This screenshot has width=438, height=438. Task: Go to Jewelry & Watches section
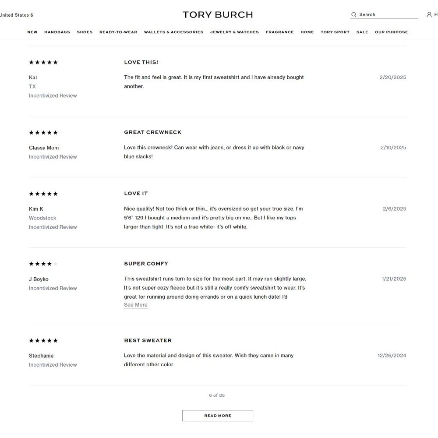234,32
